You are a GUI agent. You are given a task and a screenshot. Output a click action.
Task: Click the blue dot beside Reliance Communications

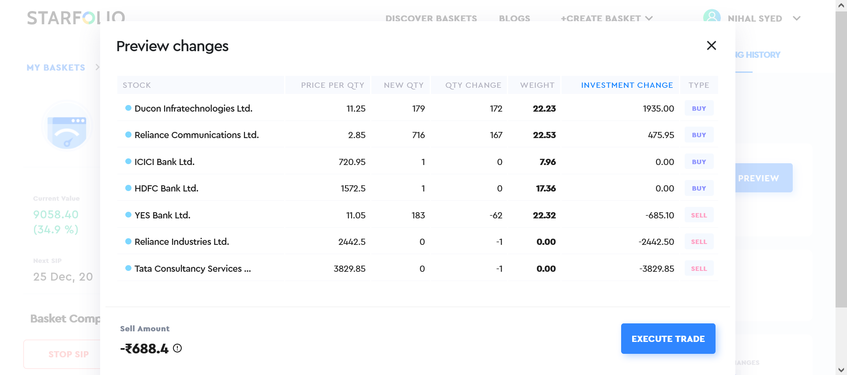(128, 135)
